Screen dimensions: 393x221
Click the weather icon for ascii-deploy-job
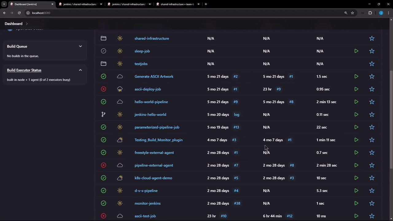click(120, 89)
